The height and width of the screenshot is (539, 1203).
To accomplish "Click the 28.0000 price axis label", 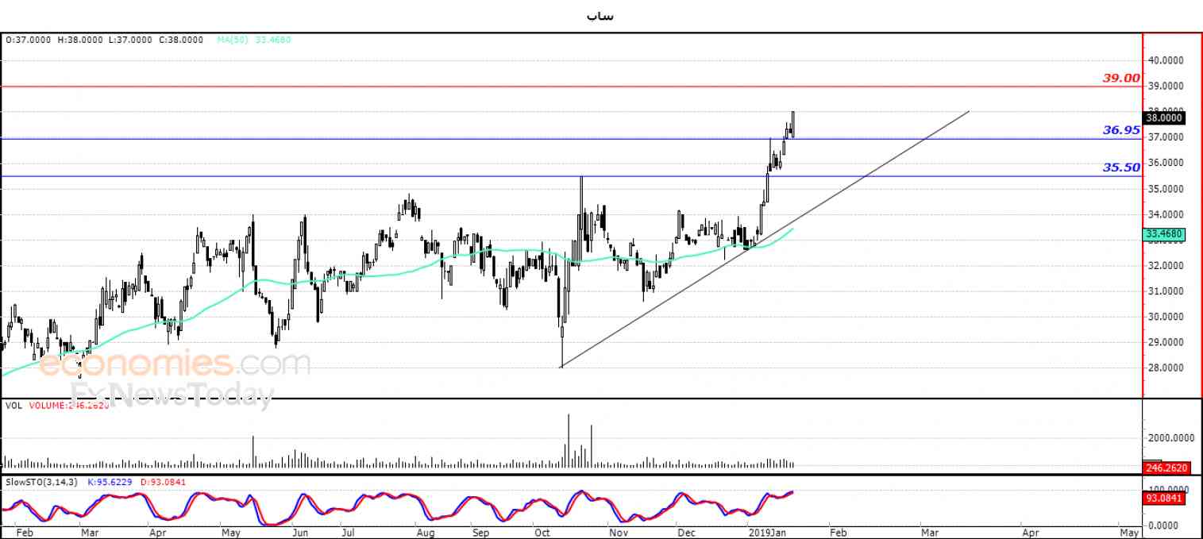I will [1166, 368].
